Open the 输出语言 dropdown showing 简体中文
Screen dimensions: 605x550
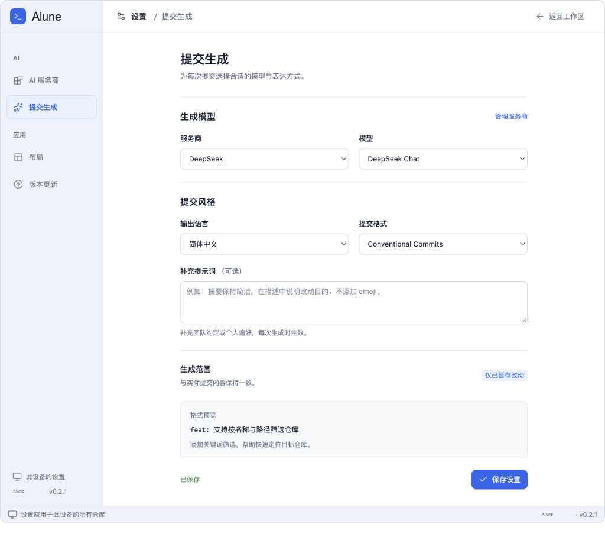[x=264, y=244]
